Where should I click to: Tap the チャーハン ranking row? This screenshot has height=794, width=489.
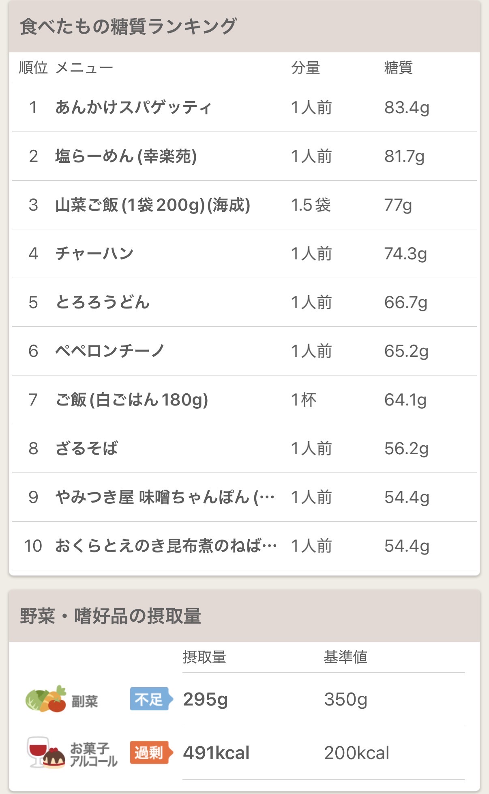tap(94, 254)
